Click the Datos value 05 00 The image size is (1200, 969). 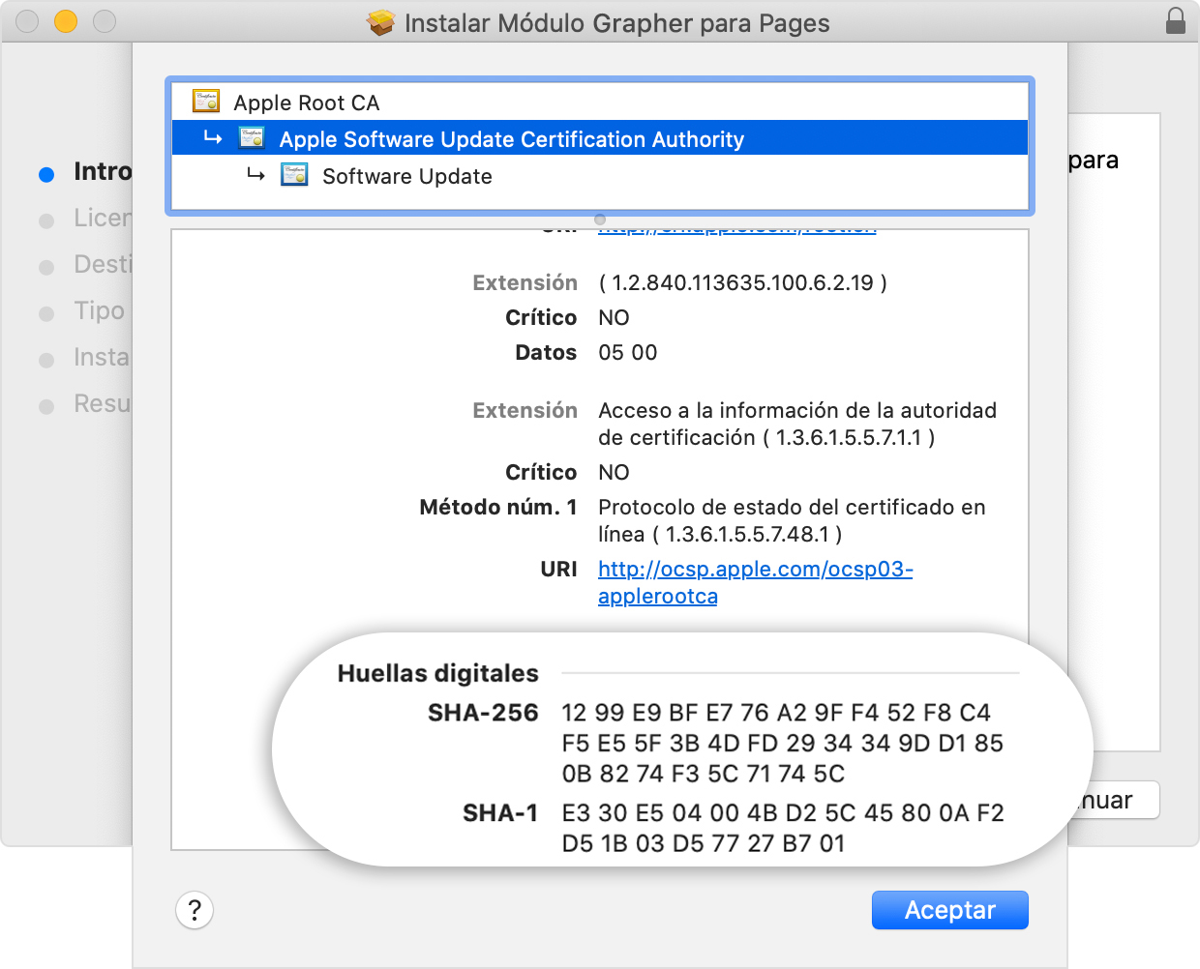[628, 352]
